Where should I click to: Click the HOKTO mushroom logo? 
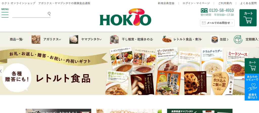tap(125, 17)
